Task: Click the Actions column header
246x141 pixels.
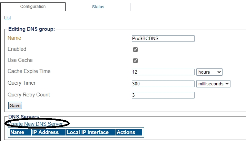Action: click(129, 132)
